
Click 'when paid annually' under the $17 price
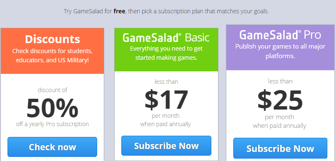165,124
